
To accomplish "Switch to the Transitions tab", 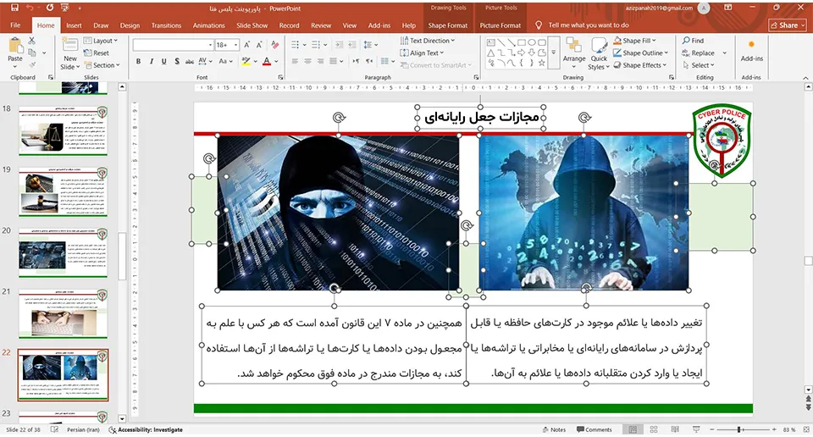I will pyautogui.click(x=167, y=25).
